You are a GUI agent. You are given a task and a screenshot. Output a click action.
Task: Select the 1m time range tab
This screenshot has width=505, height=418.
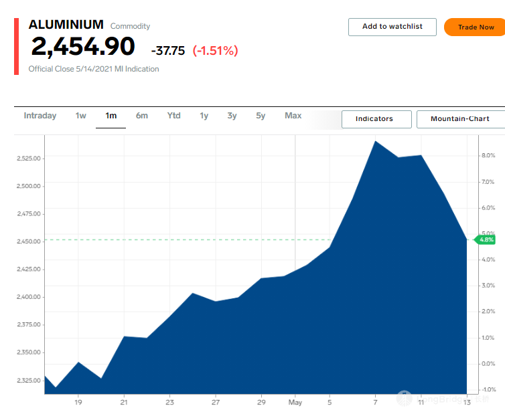111,116
